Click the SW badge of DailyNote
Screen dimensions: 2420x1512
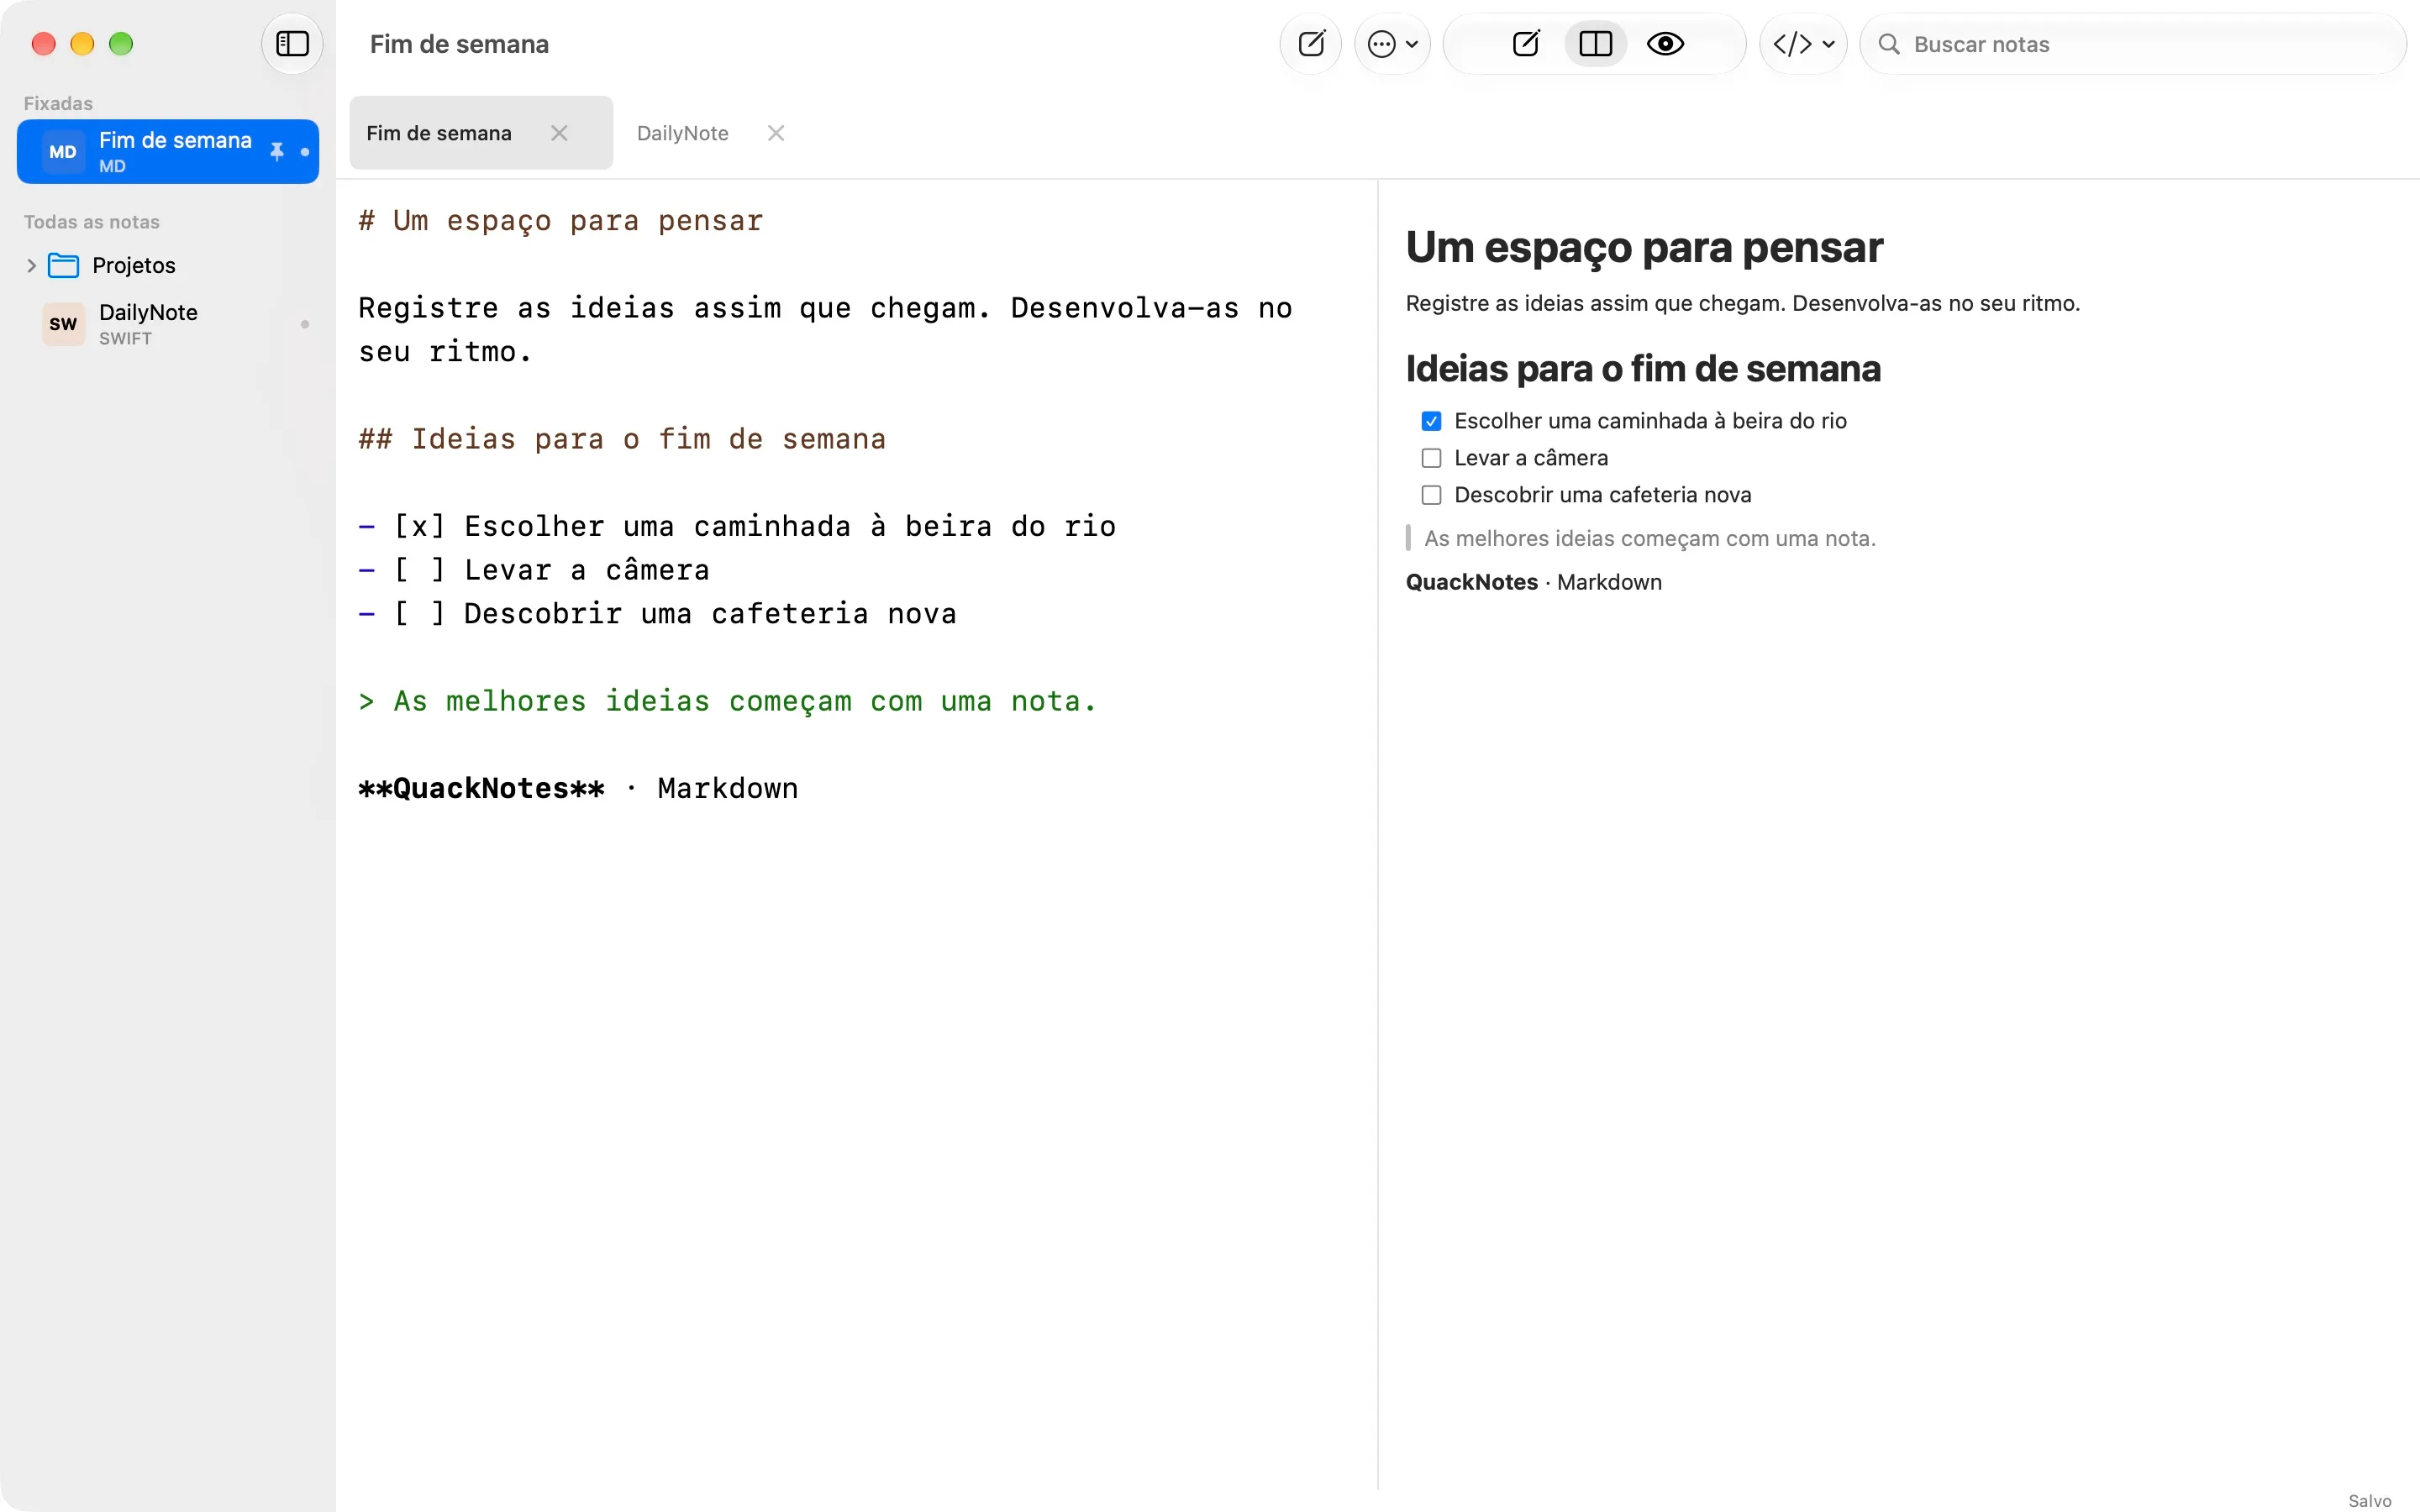pos(63,324)
